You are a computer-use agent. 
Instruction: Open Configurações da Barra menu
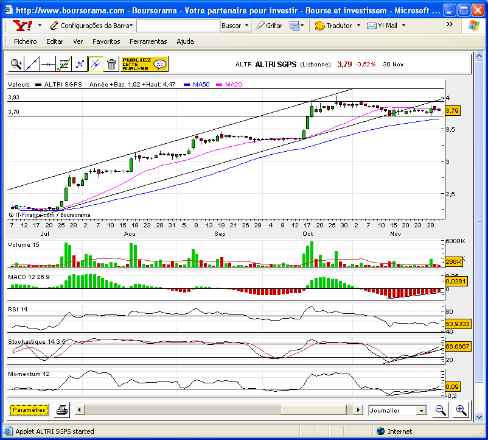point(91,26)
